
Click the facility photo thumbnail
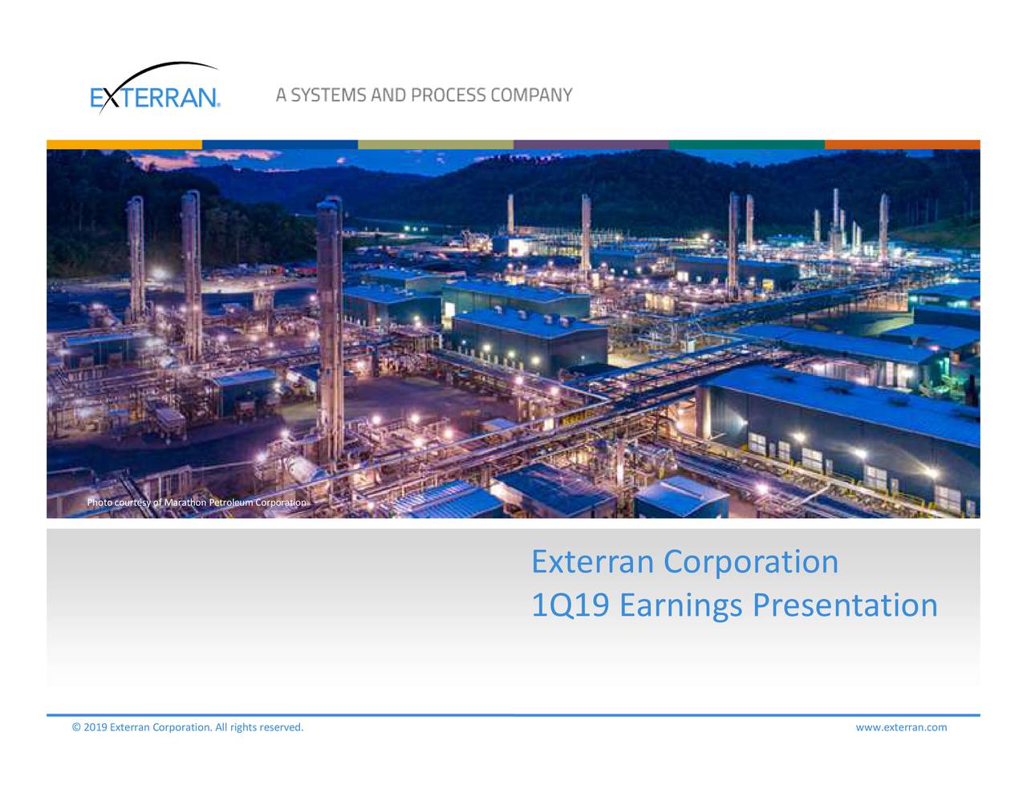click(x=513, y=330)
